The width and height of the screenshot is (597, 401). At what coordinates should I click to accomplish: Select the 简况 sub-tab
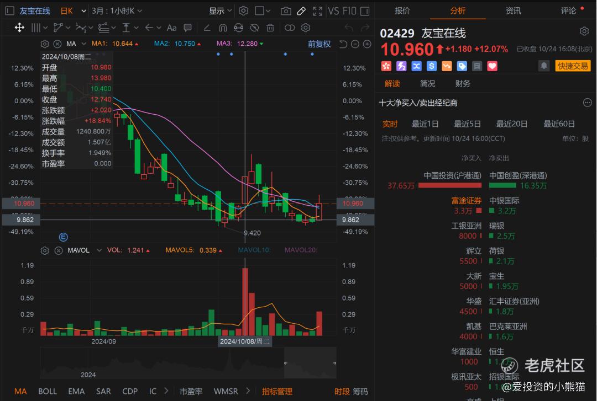tap(427, 84)
